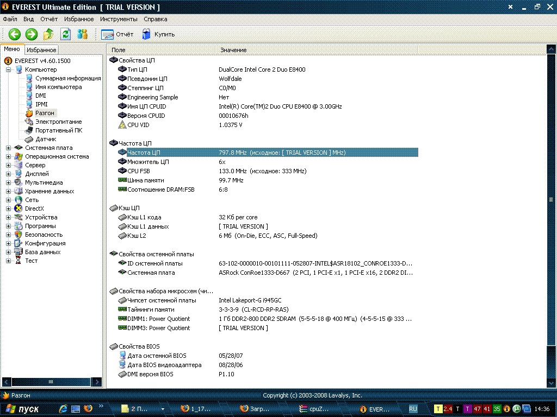Open the Файл menu
The image size is (557, 417).
pyautogui.click(x=10, y=19)
